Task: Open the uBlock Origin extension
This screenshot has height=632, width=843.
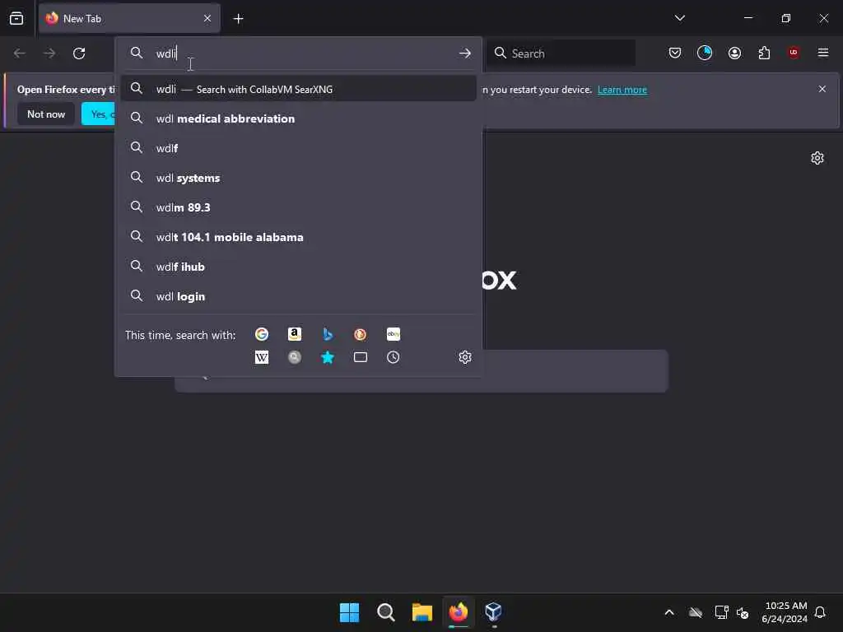Action: tap(794, 53)
